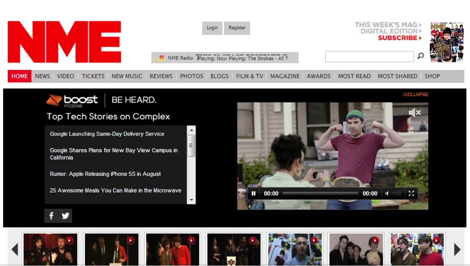Viewport: 470px width, 266px height.
Task: Open the Reviews menu item
Action: (x=161, y=76)
